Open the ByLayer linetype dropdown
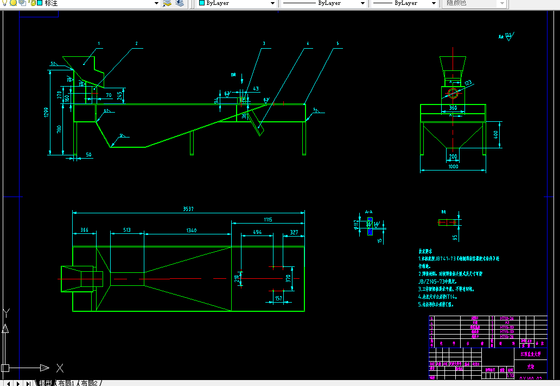The height and width of the screenshot is (386, 560). point(362,3)
